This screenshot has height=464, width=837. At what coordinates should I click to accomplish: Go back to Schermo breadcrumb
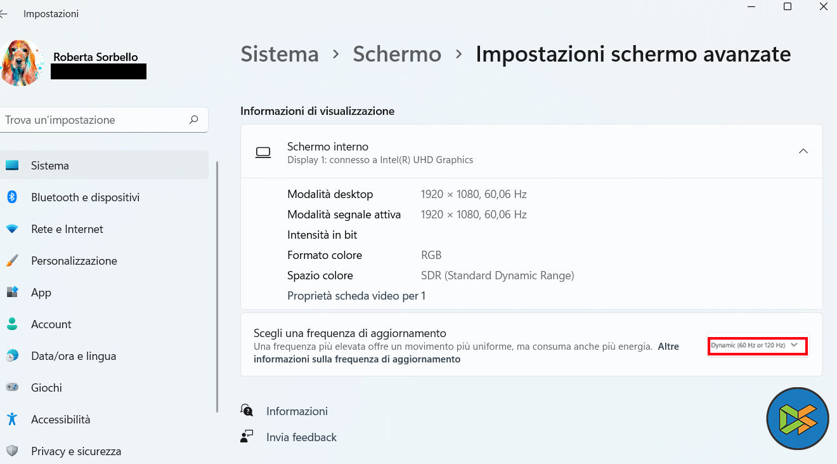397,54
